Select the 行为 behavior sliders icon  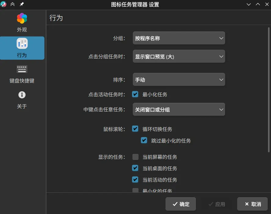[x=22, y=44]
